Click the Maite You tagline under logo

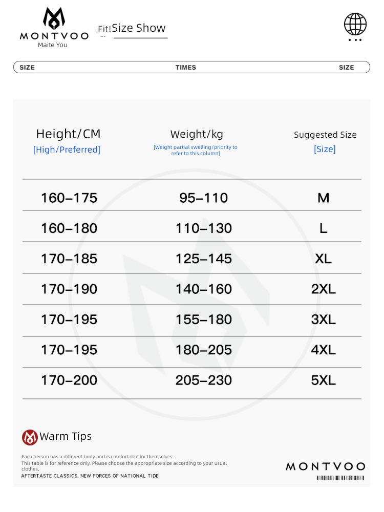tap(53, 45)
